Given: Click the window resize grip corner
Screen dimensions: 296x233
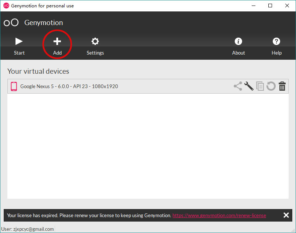Looking at the screenshot, I should [x=293, y=230].
